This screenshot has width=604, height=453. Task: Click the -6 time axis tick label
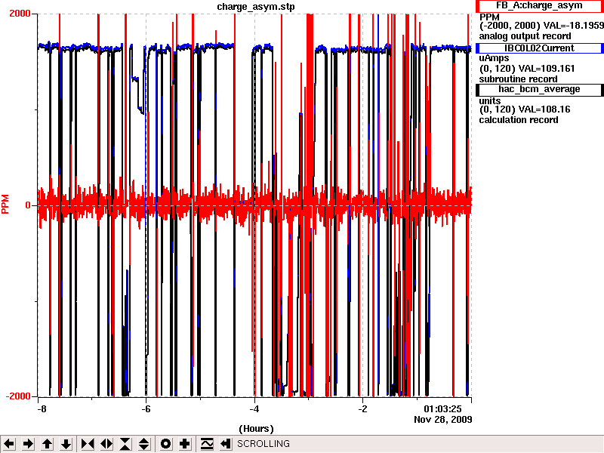(x=145, y=408)
